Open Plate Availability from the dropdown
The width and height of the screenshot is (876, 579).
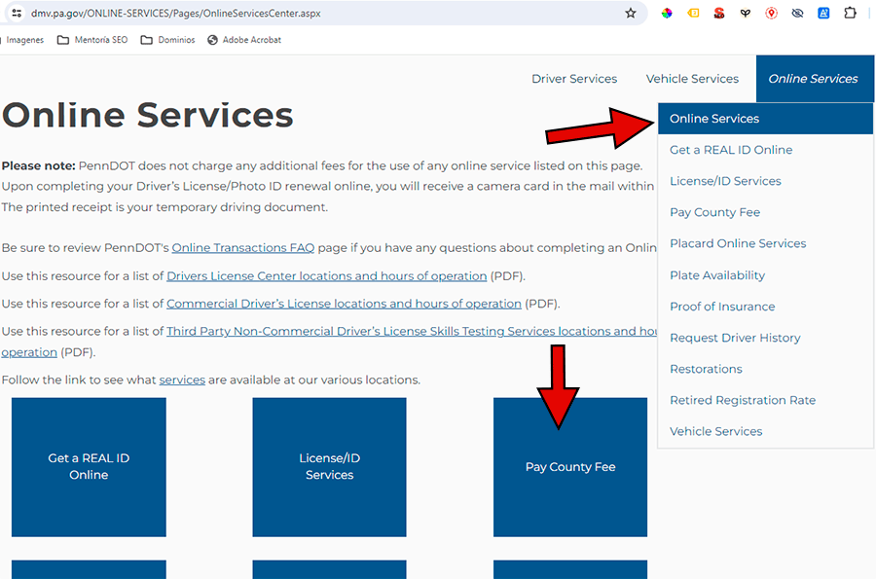click(x=717, y=275)
